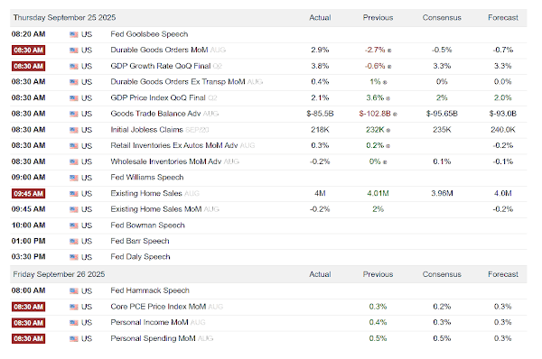The width and height of the screenshot is (542, 359).
Task: Open the GDP Growth Rate QoQ Final link
Action: 161,66
